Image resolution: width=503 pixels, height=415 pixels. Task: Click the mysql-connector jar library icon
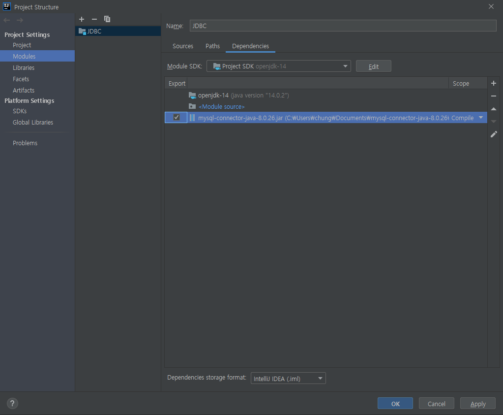point(192,118)
